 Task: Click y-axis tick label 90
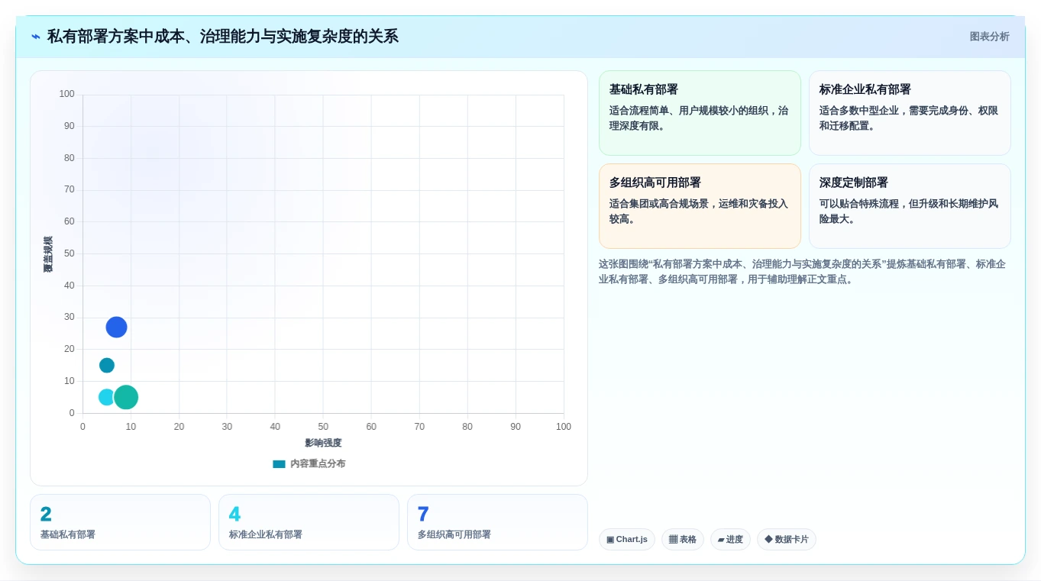pyautogui.click(x=70, y=126)
